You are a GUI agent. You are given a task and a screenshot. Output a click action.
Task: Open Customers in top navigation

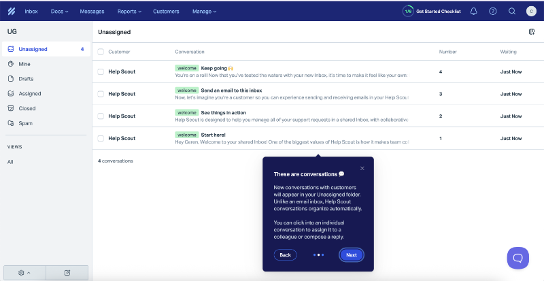pos(166,11)
